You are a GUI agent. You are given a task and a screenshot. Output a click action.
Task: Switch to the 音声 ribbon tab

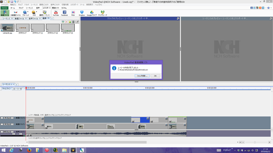coord(38,8)
